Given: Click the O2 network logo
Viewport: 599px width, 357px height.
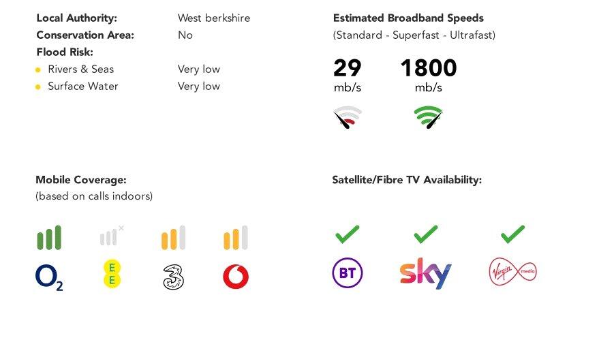Looking at the screenshot, I should tap(48, 277).
